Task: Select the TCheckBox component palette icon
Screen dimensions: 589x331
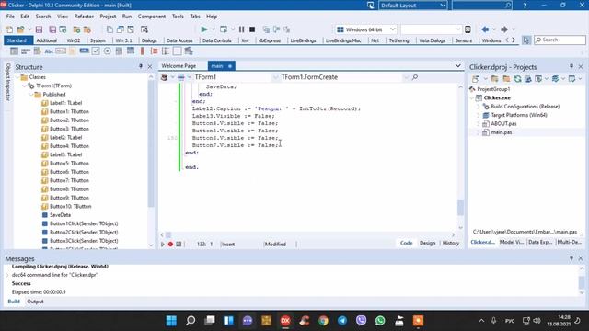Action: pyautogui.click(x=96, y=51)
